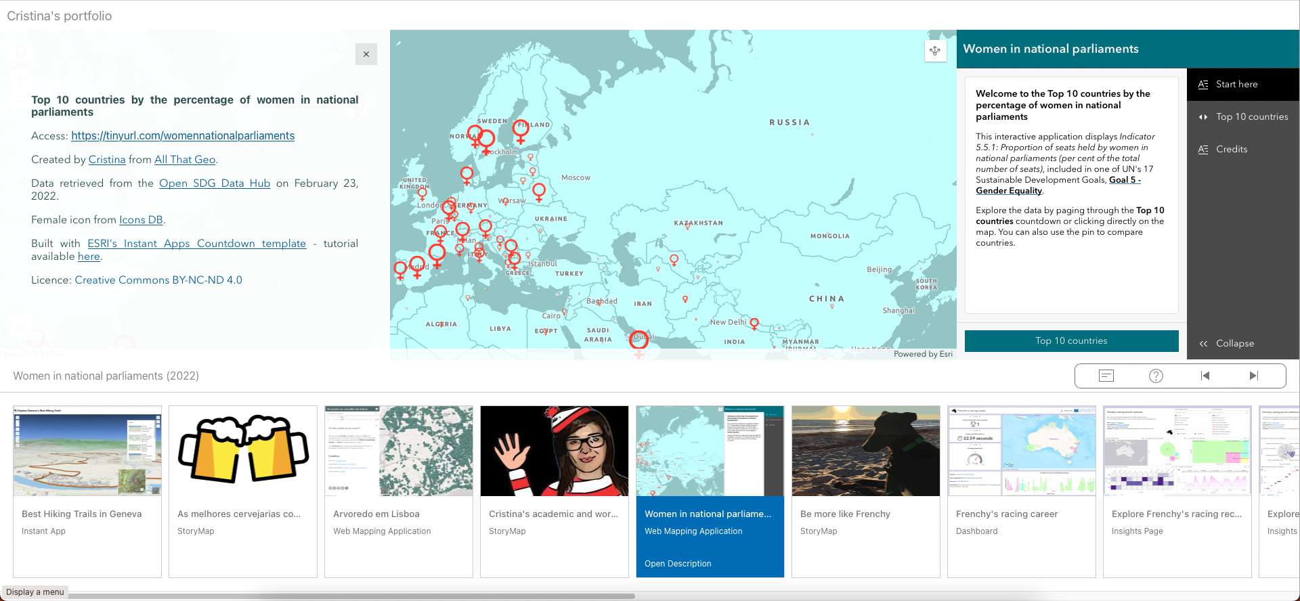Open the item description icon in toolbar

(1106, 376)
